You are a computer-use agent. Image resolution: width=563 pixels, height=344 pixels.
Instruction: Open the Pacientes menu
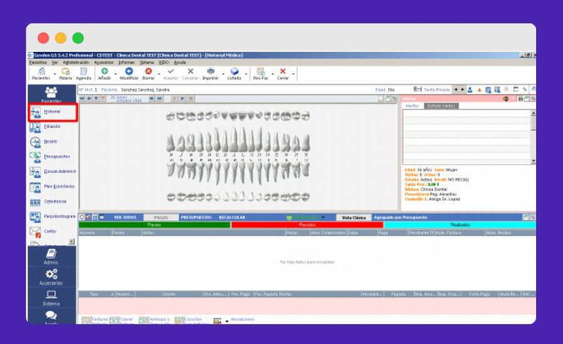tap(38, 62)
